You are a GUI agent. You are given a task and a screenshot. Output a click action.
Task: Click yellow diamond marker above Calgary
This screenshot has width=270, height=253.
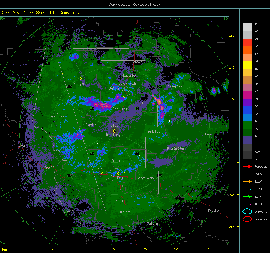(118, 173)
